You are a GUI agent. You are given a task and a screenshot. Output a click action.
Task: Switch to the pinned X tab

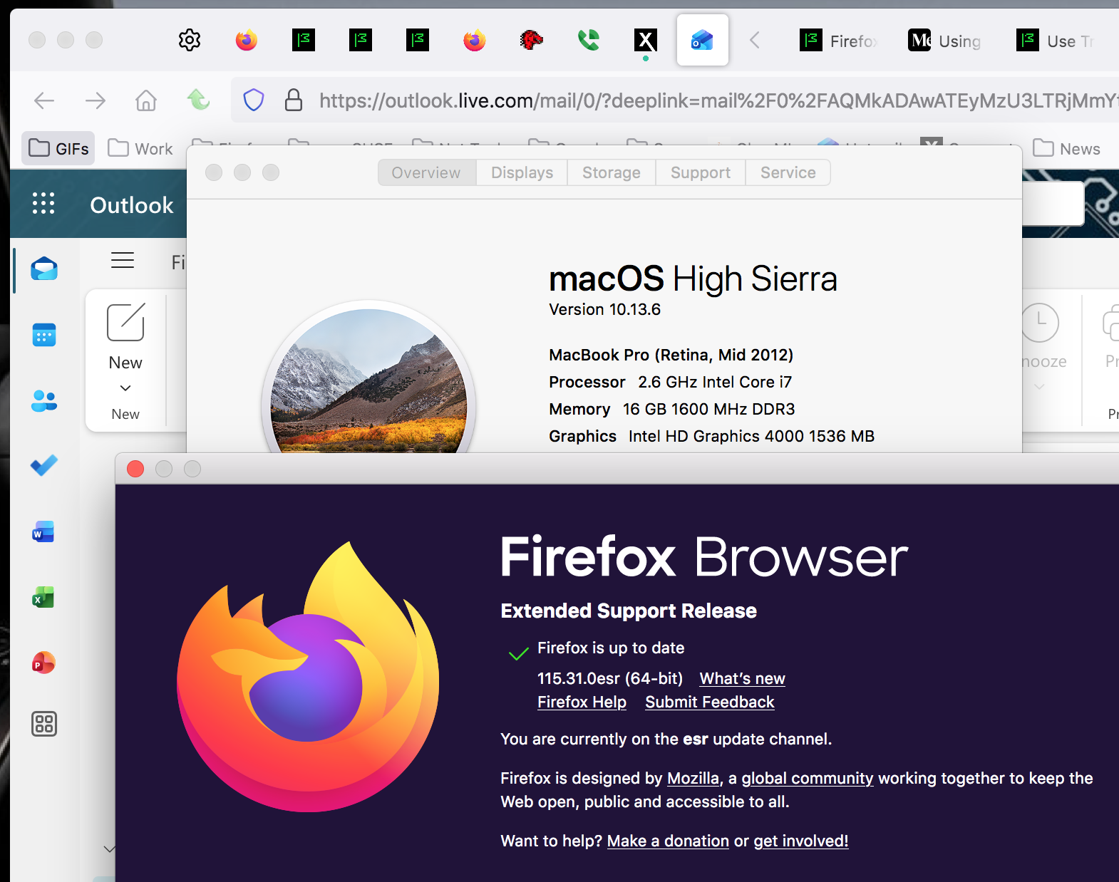pyautogui.click(x=646, y=40)
